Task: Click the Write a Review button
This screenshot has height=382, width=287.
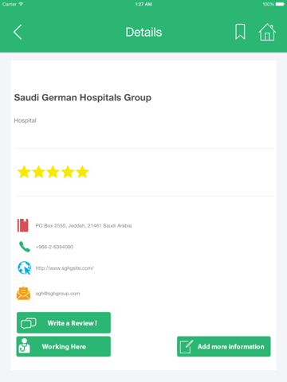Action: 64,323
